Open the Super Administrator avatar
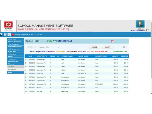152x114 pixels. coord(140,24)
